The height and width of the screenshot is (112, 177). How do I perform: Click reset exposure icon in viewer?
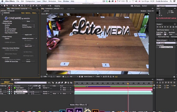(113, 77)
